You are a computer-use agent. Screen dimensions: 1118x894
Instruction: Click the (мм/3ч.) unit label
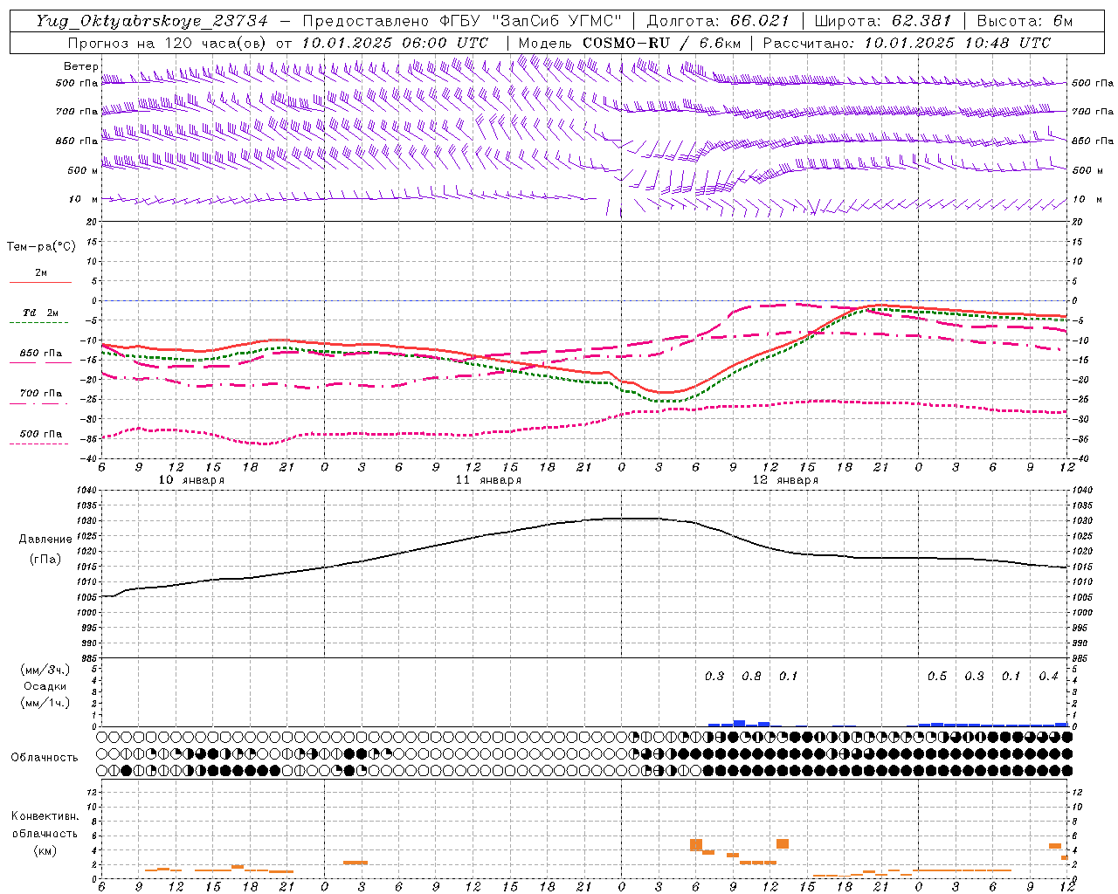click(x=45, y=670)
